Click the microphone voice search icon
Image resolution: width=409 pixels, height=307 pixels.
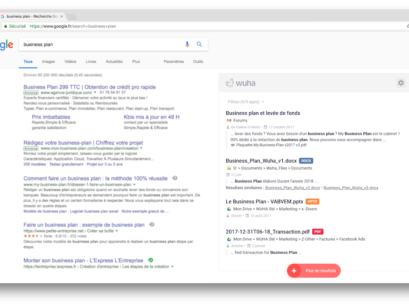point(187,44)
